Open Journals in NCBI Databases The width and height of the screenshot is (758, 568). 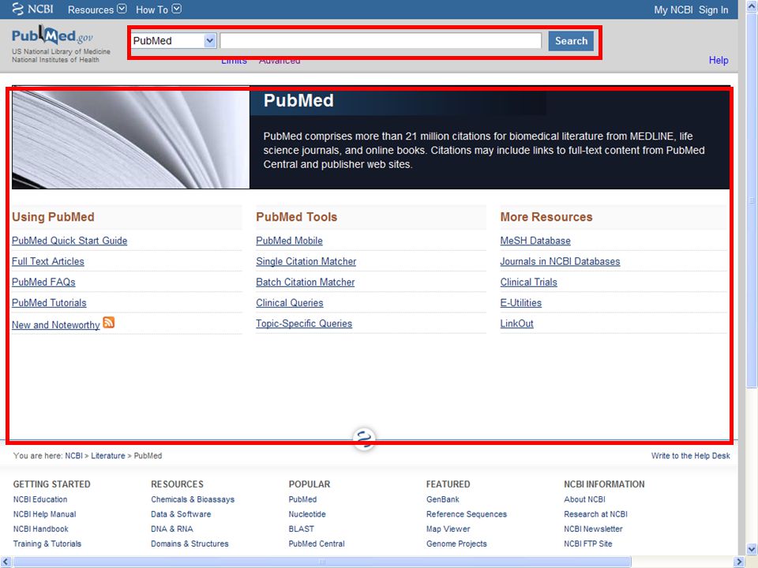click(560, 261)
